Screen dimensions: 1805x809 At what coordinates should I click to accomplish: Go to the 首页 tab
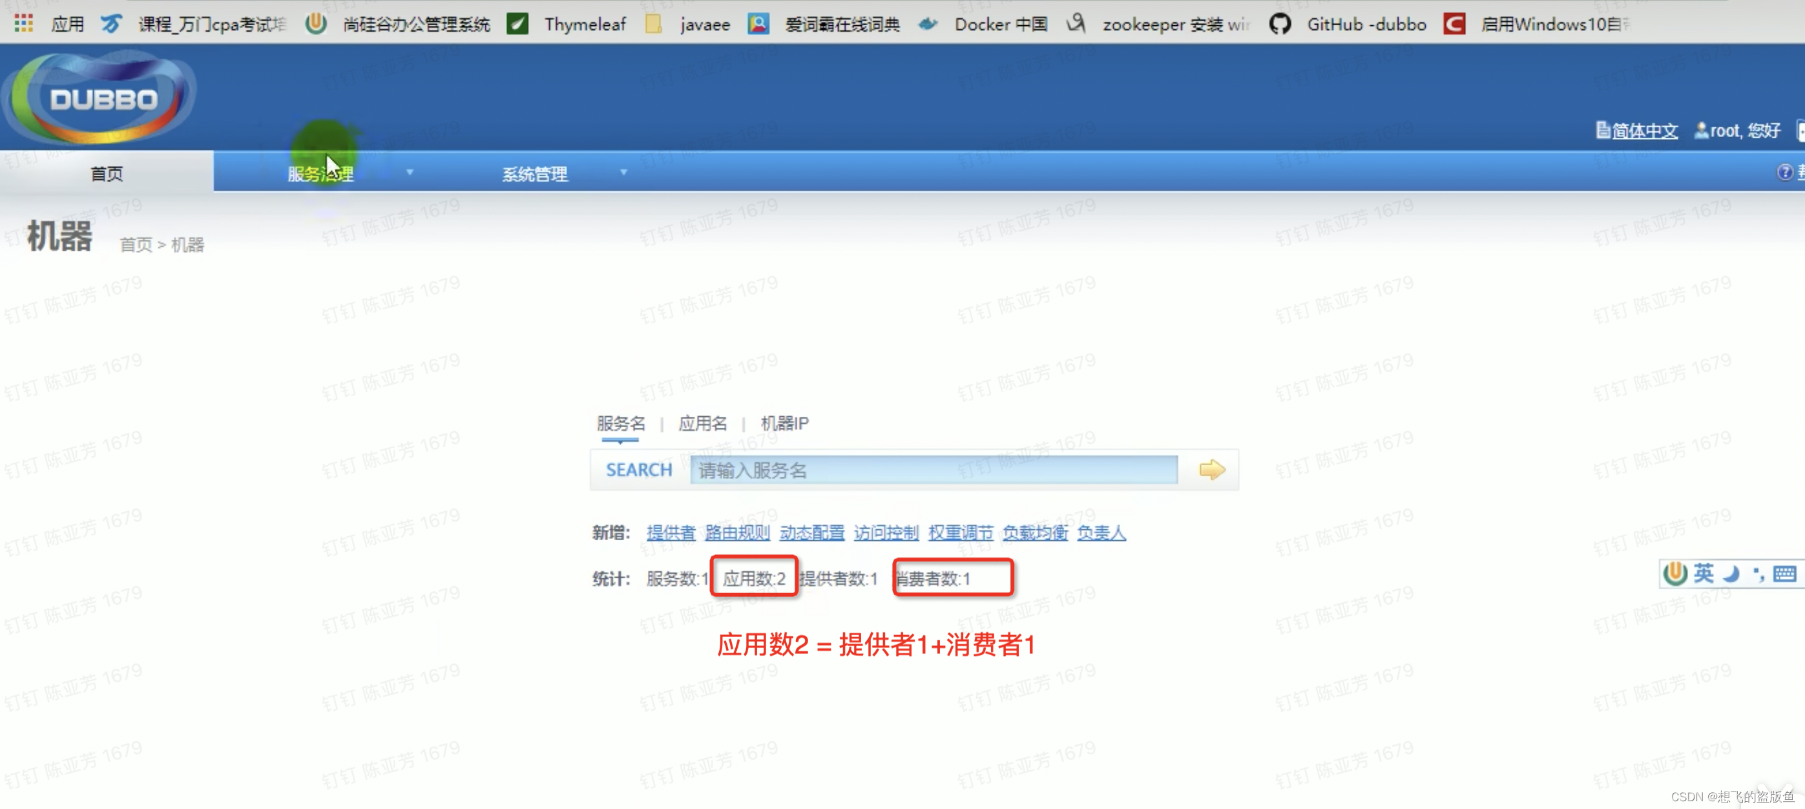point(107,173)
